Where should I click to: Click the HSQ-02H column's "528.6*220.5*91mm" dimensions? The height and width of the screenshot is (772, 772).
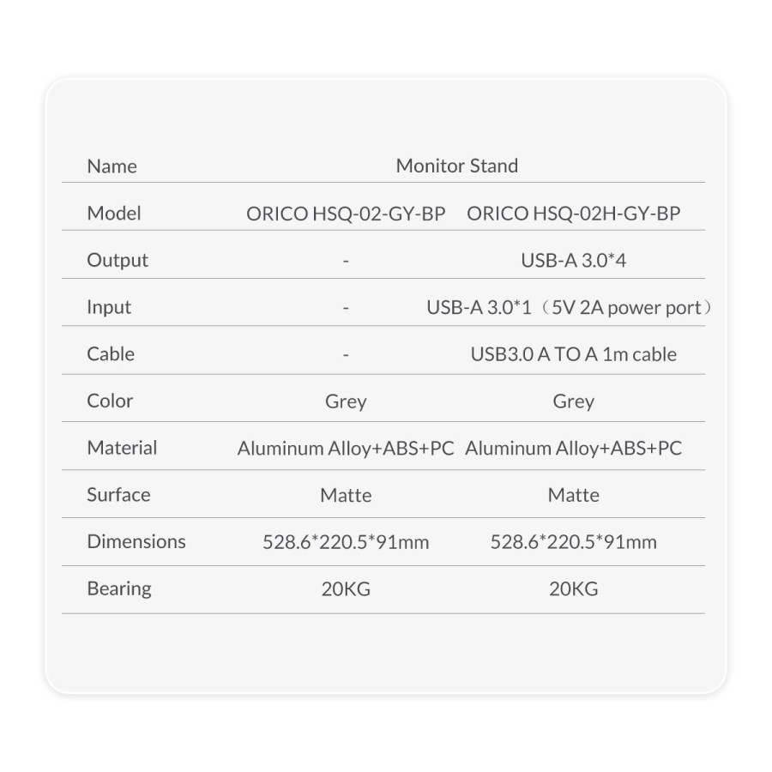click(x=573, y=542)
